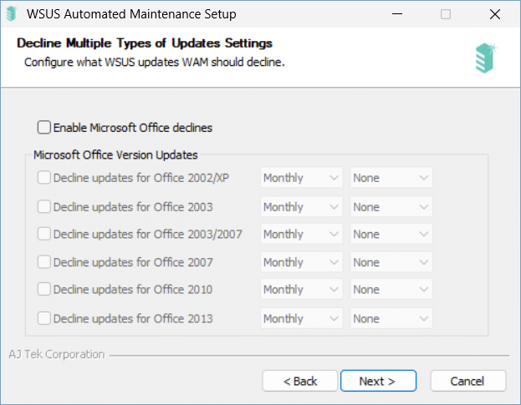Minimize the setup window
521x405 pixels.
[x=397, y=14]
